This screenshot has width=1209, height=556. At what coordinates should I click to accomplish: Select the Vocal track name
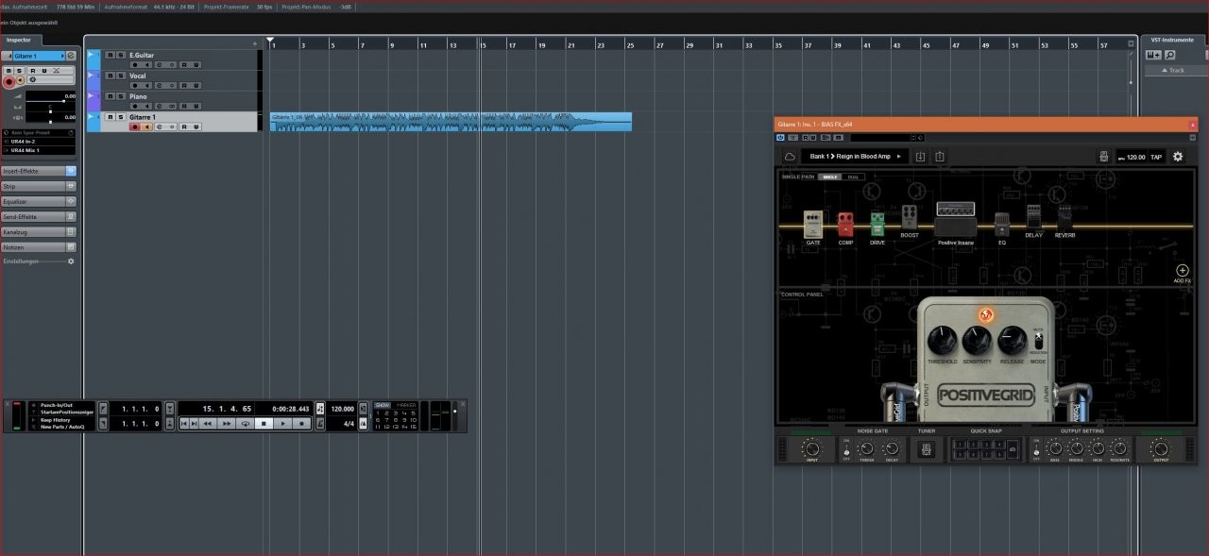tap(138, 76)
